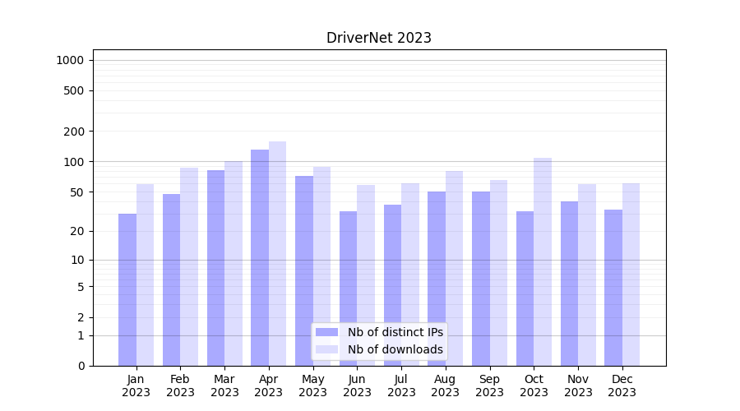Select the January distinct IPs bar
Image resolution: width=740 pixels, height=411 pixels.
pos(127,289)
